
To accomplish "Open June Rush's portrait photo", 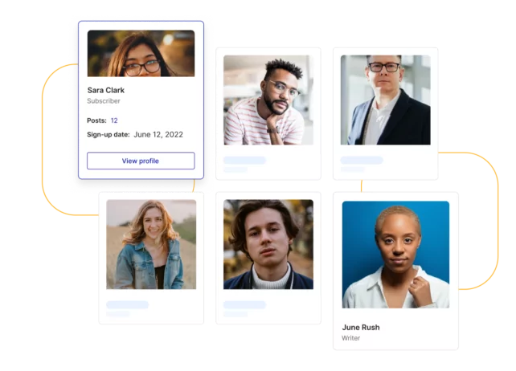I will tap(395, 255).
